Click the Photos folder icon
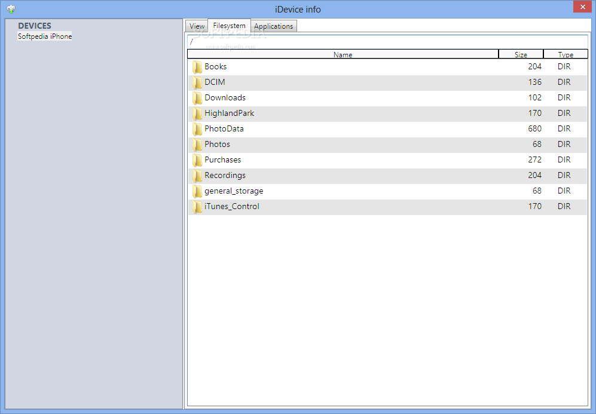 (x=197, y=145)
